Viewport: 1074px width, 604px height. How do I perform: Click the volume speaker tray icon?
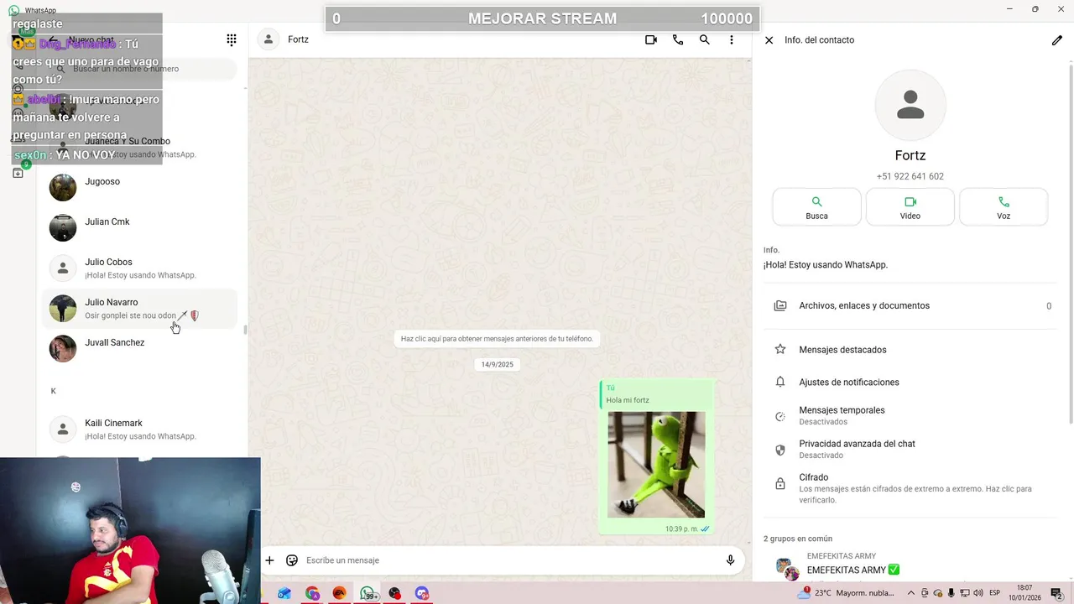click(x=978, y=593)
